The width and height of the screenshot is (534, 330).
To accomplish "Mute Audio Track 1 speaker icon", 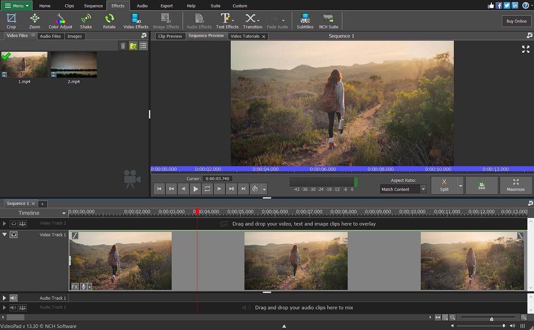I will click(13, 298).
